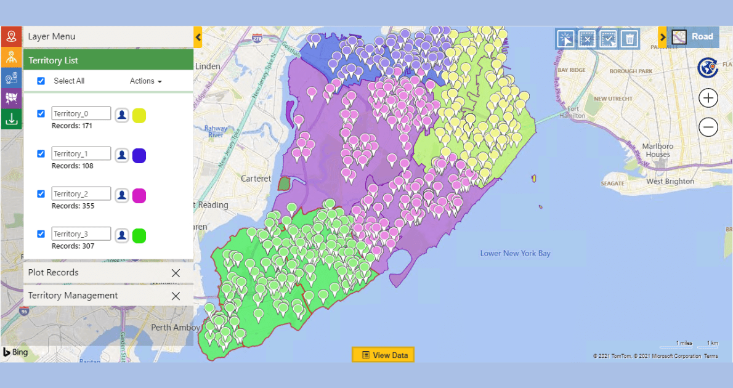Zoom out with the minus button

coord(708,127)
